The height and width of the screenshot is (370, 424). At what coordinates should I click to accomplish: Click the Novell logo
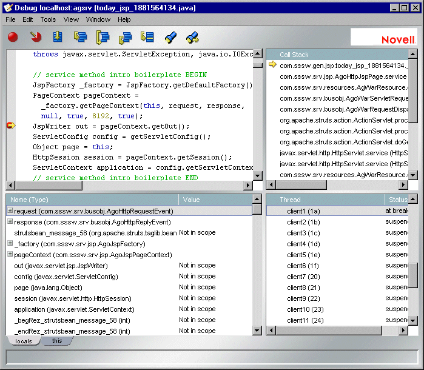point(397,39)
